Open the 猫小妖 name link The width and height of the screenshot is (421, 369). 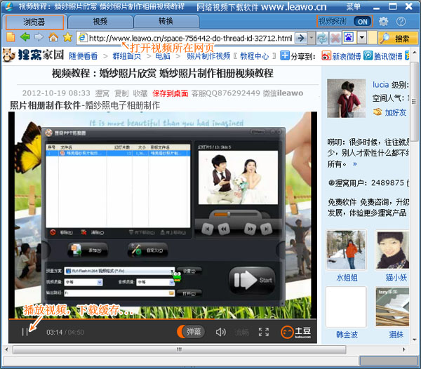(x=396, y=278)
